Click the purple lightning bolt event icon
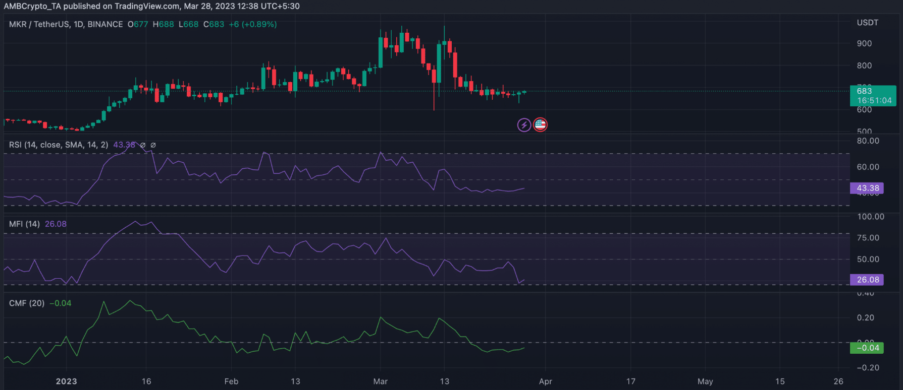 pos(524,124)
